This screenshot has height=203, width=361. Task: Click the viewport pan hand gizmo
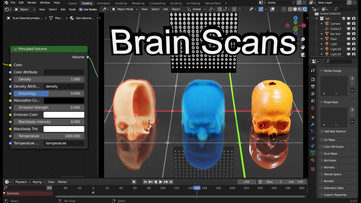pyautogui.click(x=303, y=47)
